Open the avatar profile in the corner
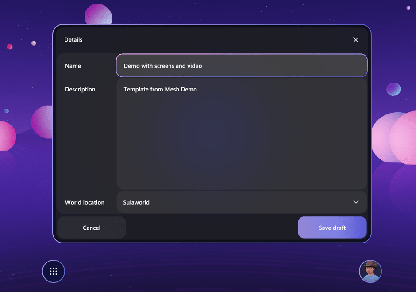 [370, 271]
